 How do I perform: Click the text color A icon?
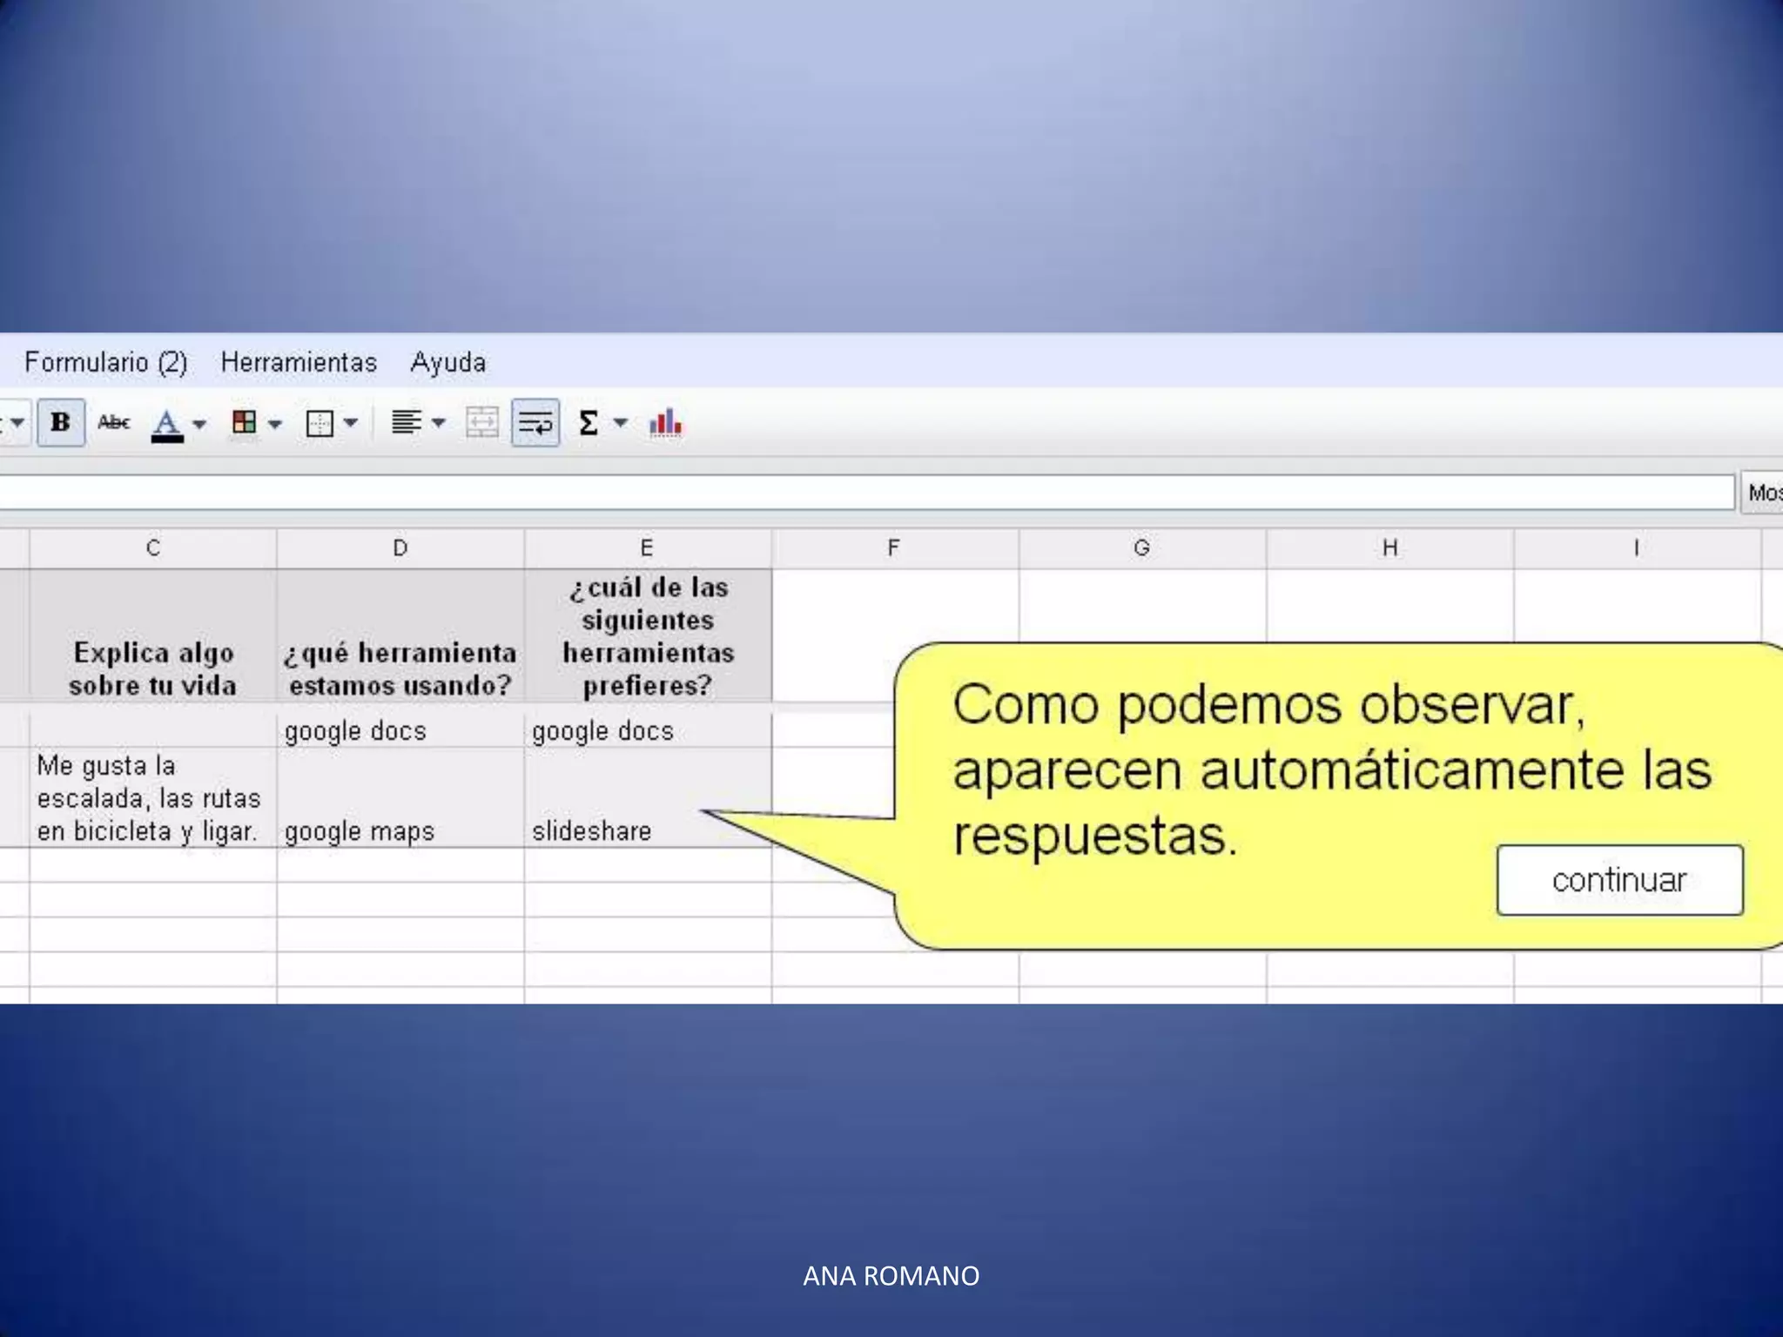pyautogui.click(x=166, y=424)
